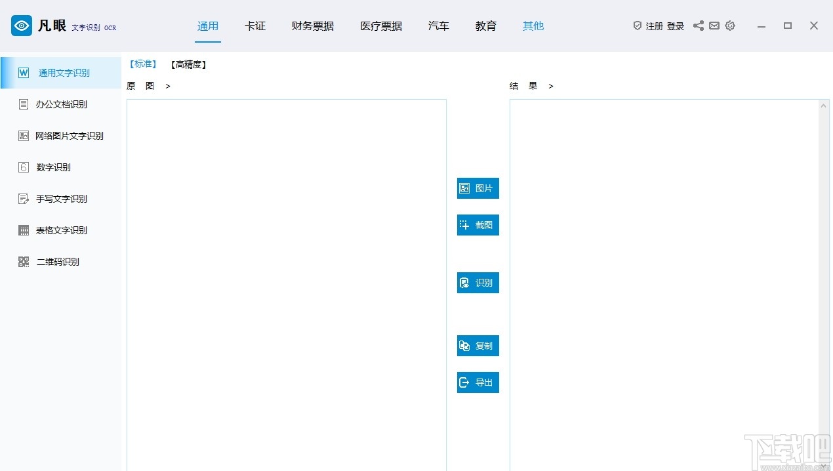Open 手写文字识别 handwriting recognition
Image resolution: width=833 pixels, height=471 pixels.
tap(62, 198)
